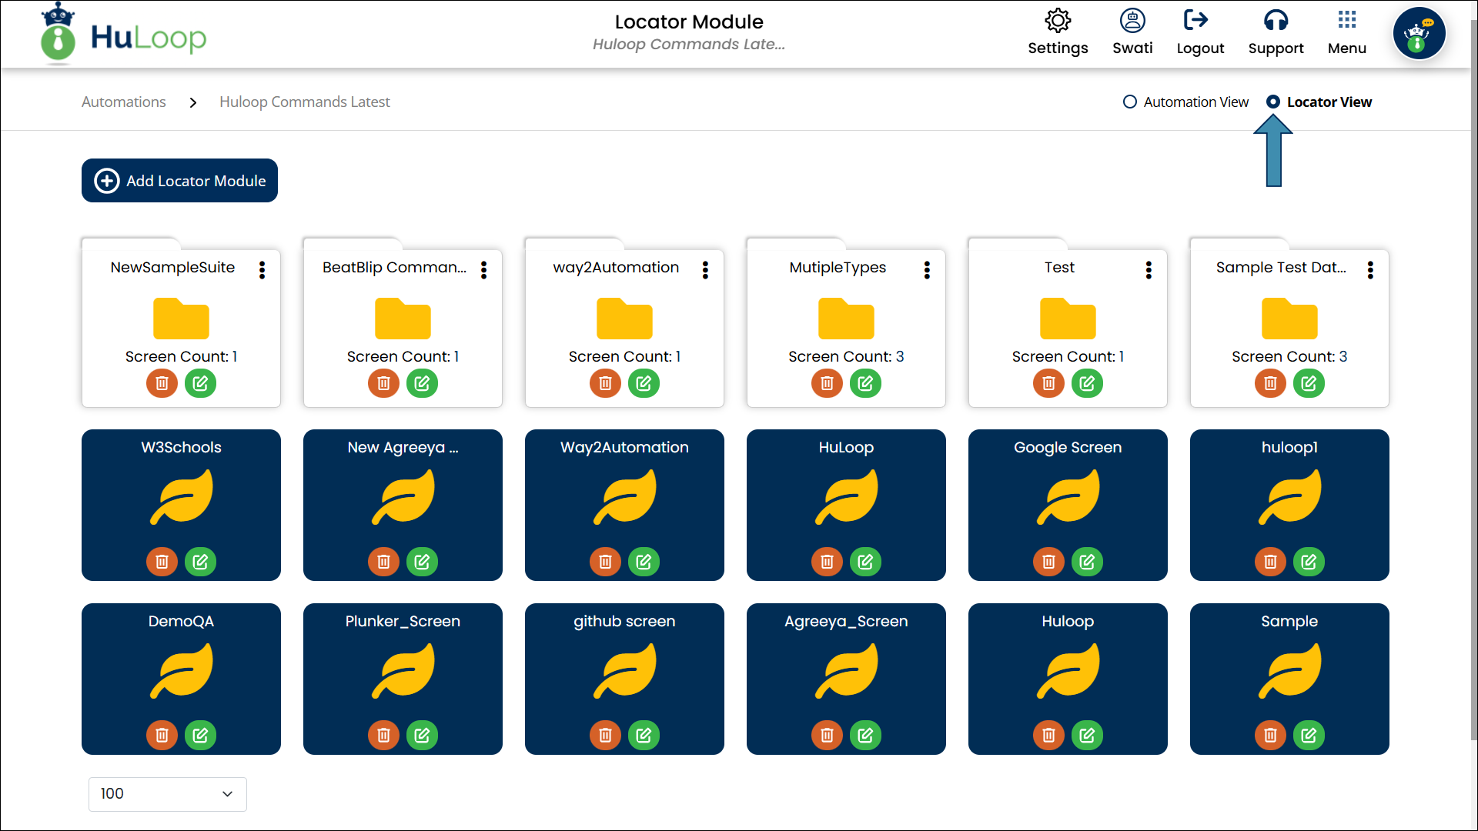Edit the Sample screen card
Screen dimensions: 1478x831
[1309, 736]
